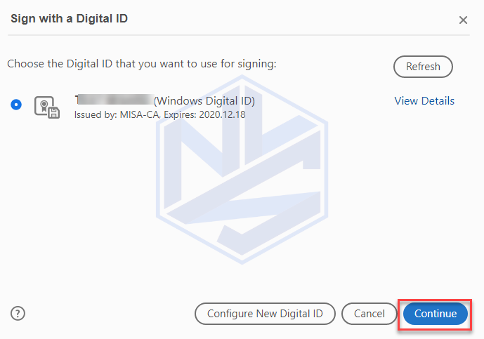Viewport: 484px width, 339px height.
Task: Continue with the selected Digital ID
Action: [x=436, y=314]
